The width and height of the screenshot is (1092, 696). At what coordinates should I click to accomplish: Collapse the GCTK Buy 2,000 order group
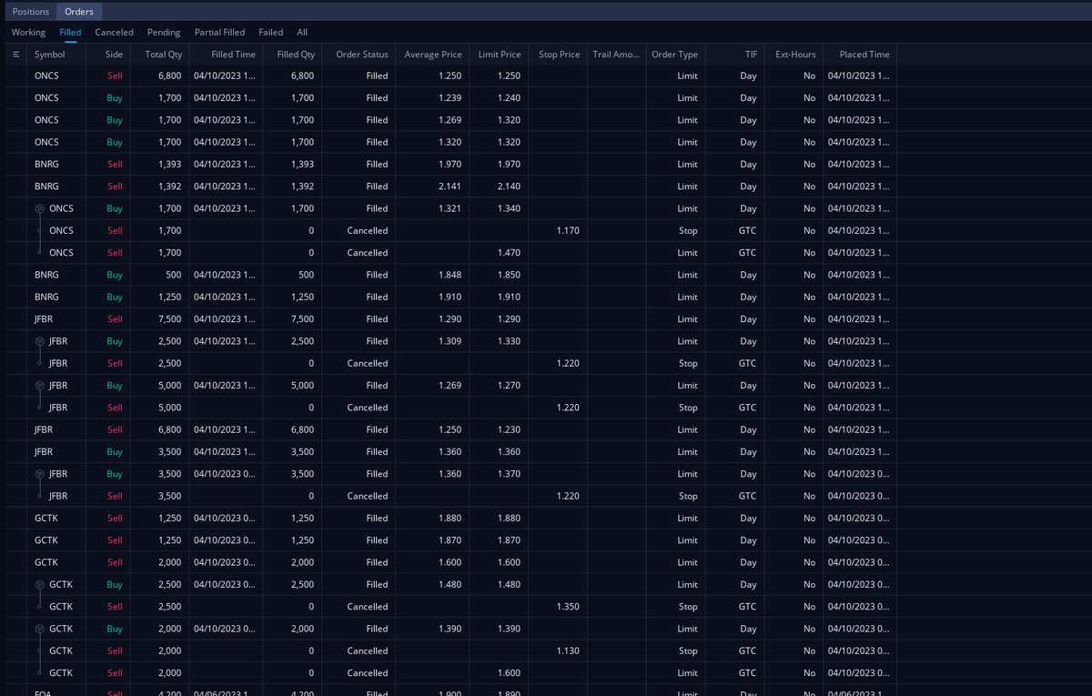click(x=39, y=629)
